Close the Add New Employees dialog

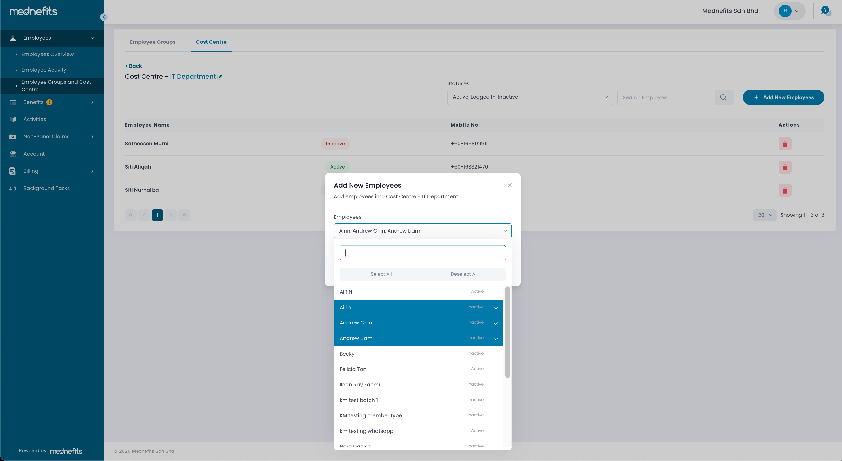coord(509,185)
